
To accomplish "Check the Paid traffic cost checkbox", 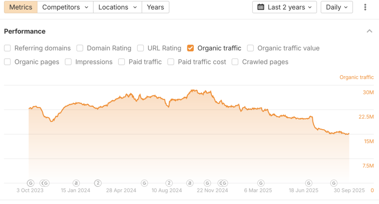I will (171, 62).
